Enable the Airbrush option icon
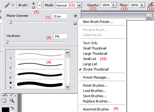 coord(151,5)
